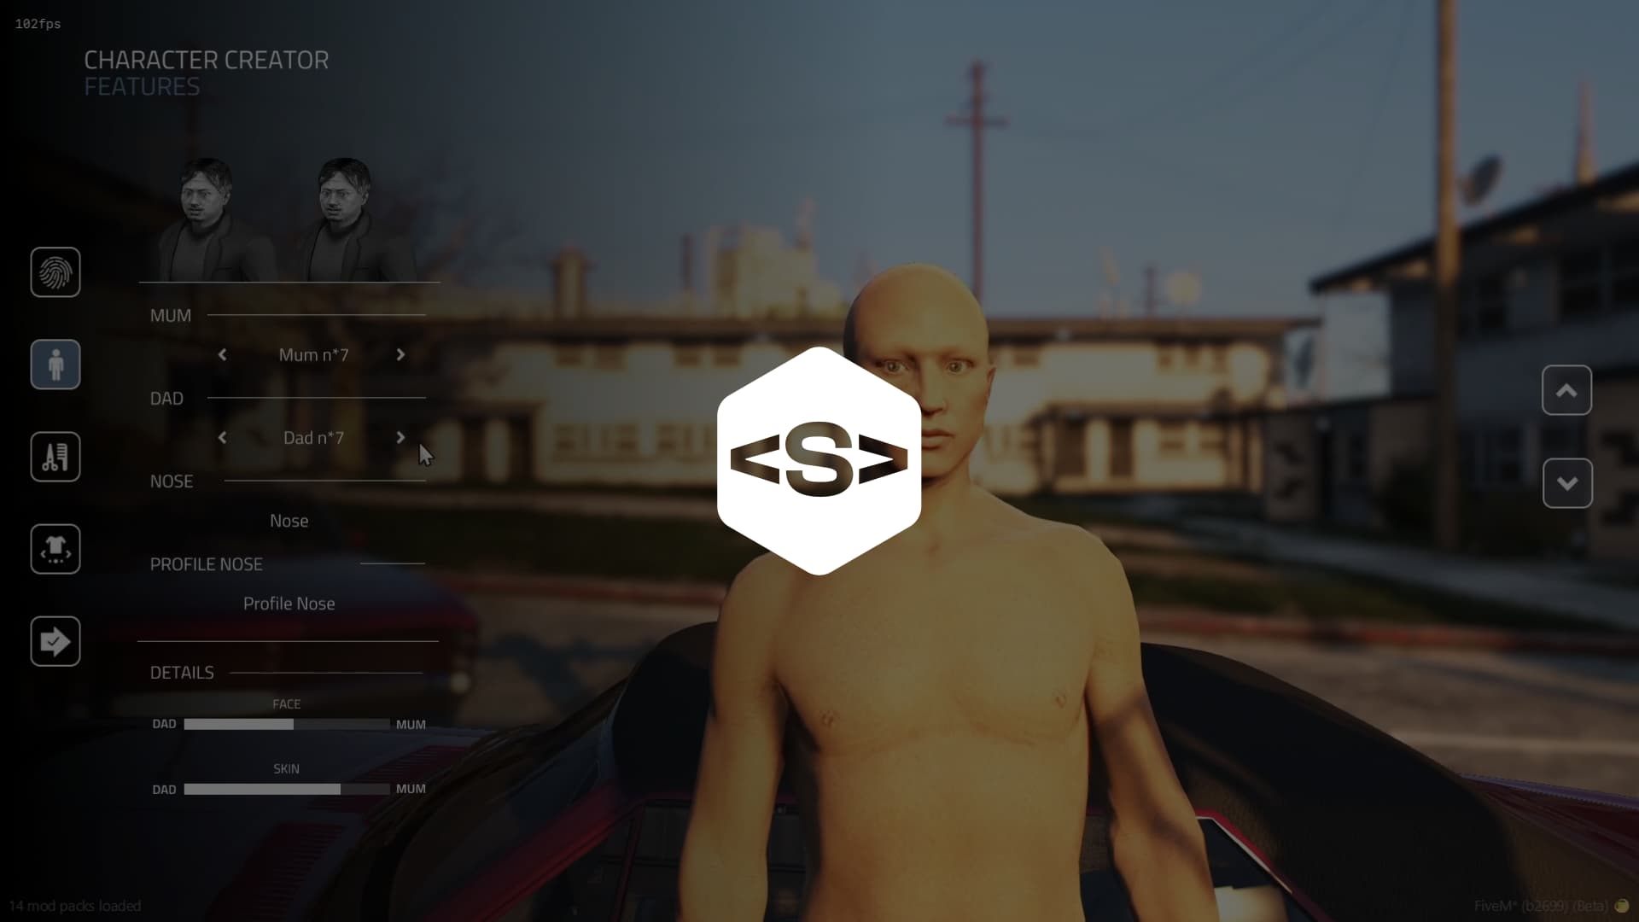Advance to next Mum selection right arrow

(402, 354)
